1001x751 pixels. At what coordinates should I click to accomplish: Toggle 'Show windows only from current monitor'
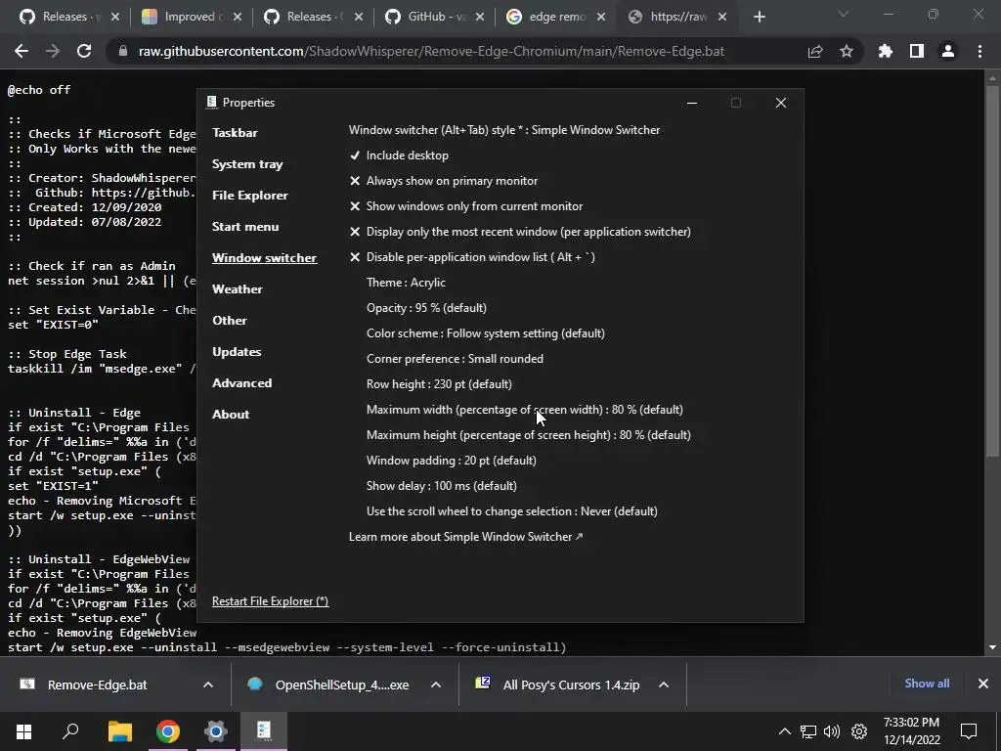tap(466, 206)
